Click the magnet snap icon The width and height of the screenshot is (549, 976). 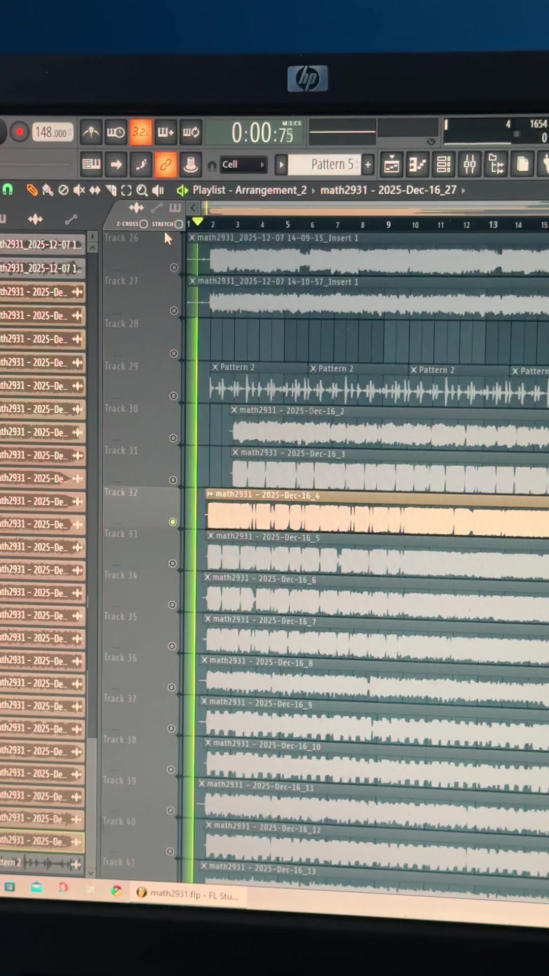pos(211,166)
